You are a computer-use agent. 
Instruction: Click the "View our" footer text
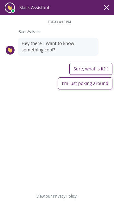(x=44, y=196)
